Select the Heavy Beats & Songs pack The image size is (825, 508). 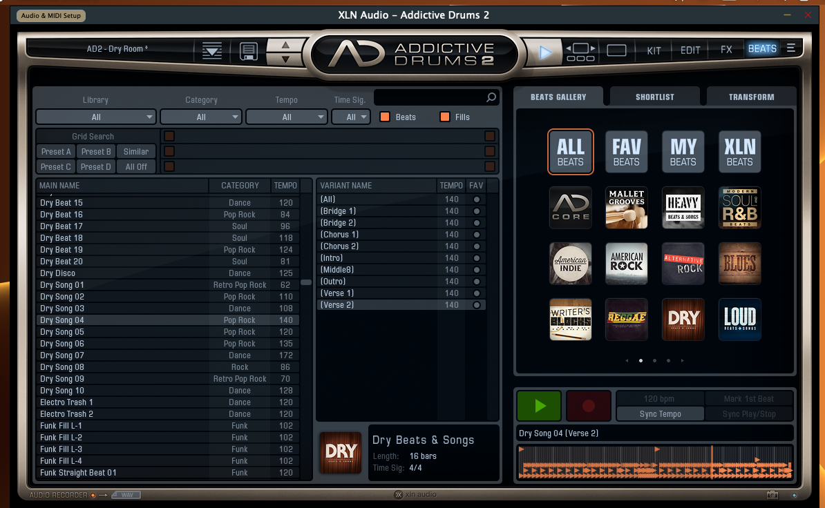[x=683, y=208]
